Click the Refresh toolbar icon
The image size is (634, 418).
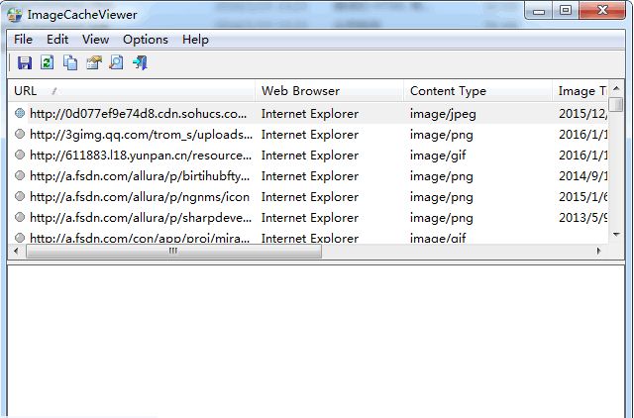48,62
